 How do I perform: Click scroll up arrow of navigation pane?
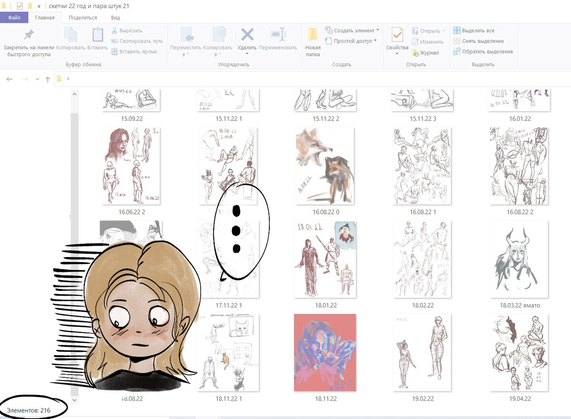click(x=75, y=94)
